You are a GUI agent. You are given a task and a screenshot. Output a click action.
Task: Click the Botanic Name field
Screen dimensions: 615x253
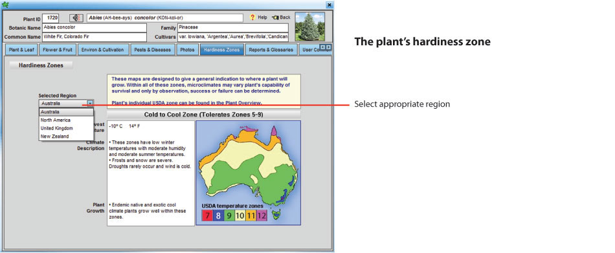tap(94, 28)
